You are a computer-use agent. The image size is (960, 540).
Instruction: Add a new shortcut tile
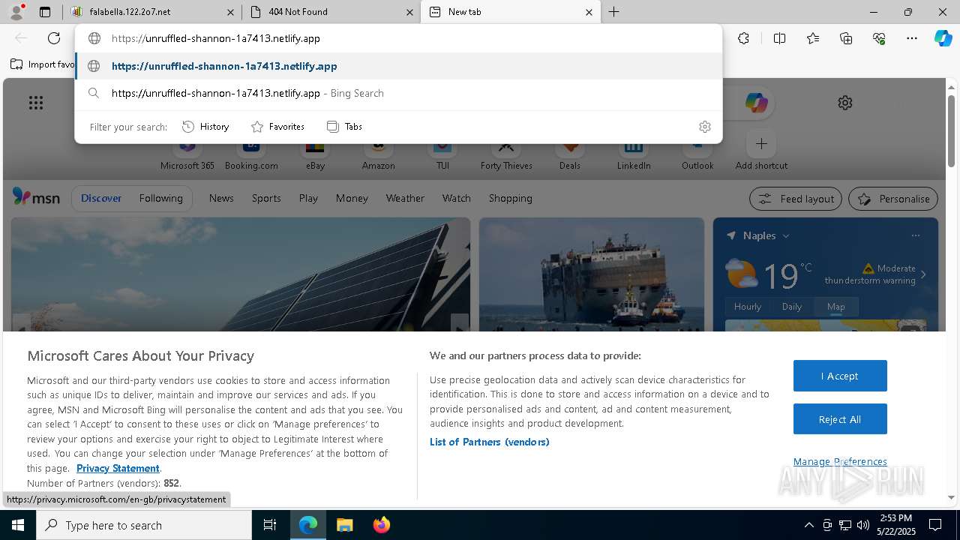[x=761, y=150]
